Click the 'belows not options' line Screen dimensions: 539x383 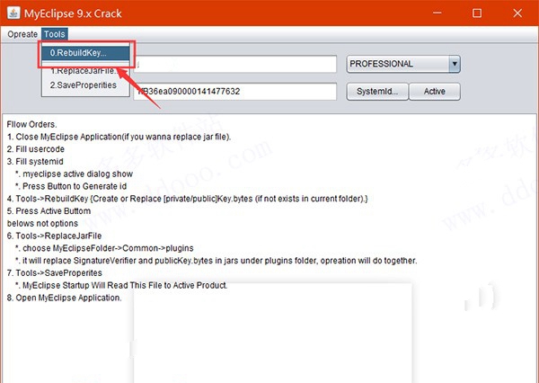[x=42, y=223]
